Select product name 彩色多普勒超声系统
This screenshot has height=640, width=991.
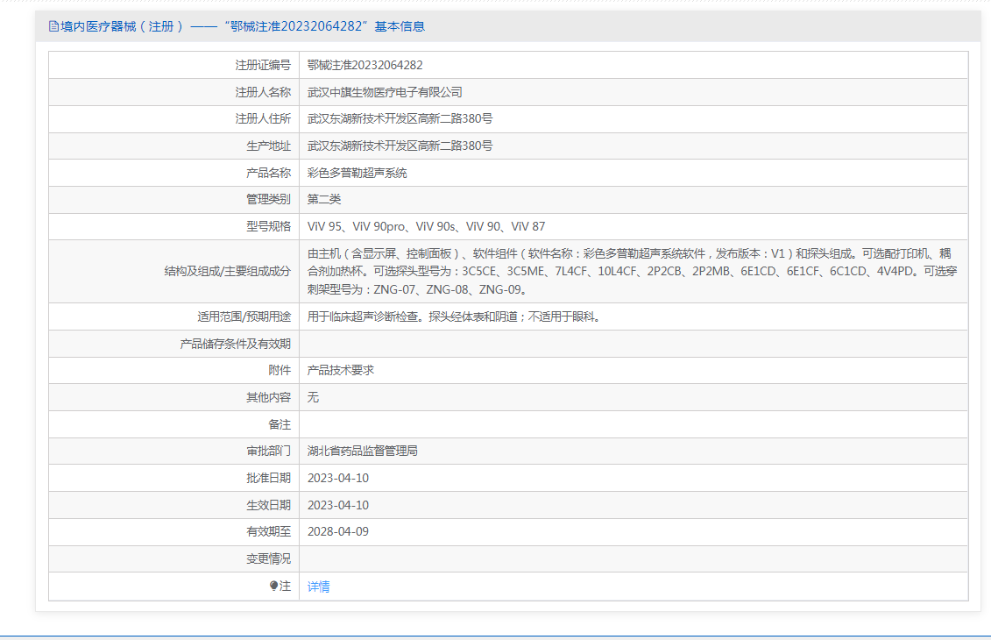tap(357, 173)
